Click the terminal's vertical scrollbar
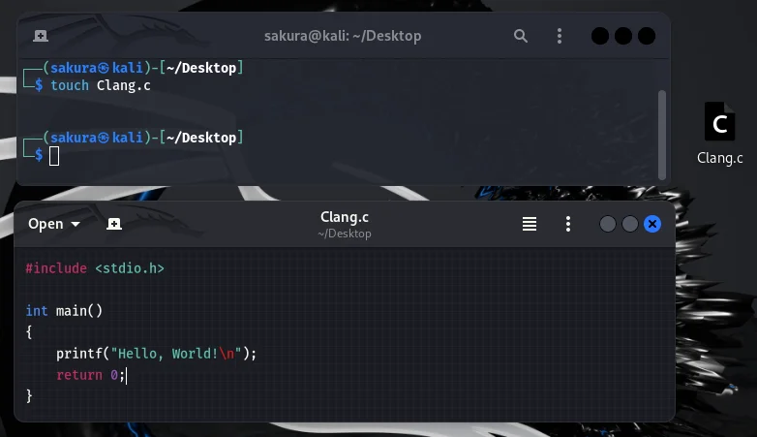The width and height of the screenshot is (757, 437). pos(662,135)
